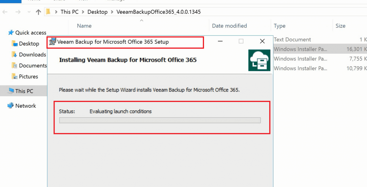Select the 10,799 K Windows Installer Package row
The image size is (367, 187).
pos(320,68)
